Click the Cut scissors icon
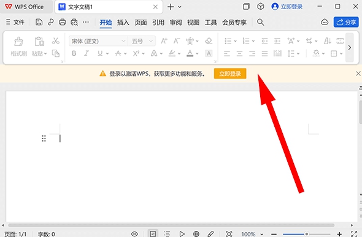This screenshot has height=237, width=362. click(56, 41)
